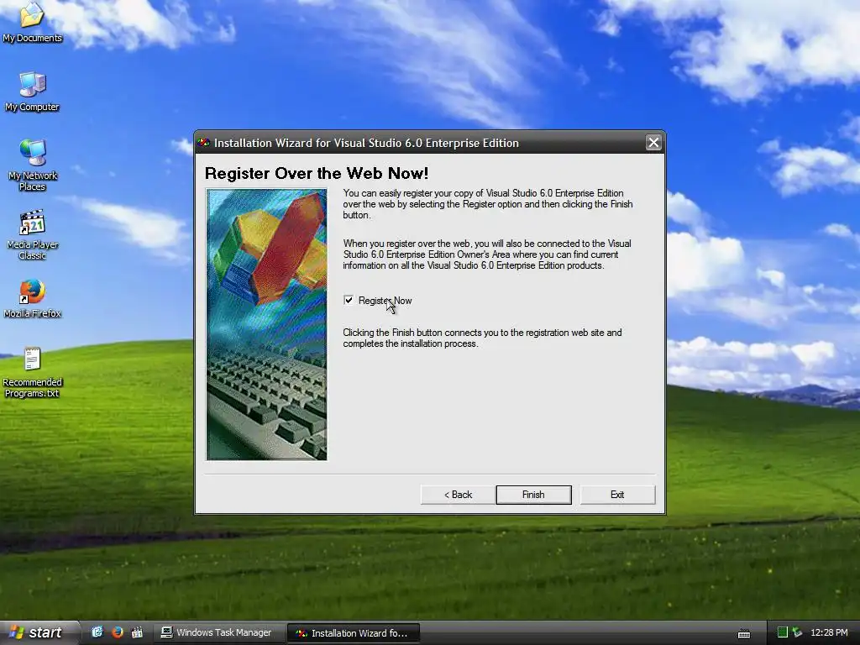This screenshot has width=860, height=645.
Task: Close the Installation Wizard window
Action: pos(653,143)
